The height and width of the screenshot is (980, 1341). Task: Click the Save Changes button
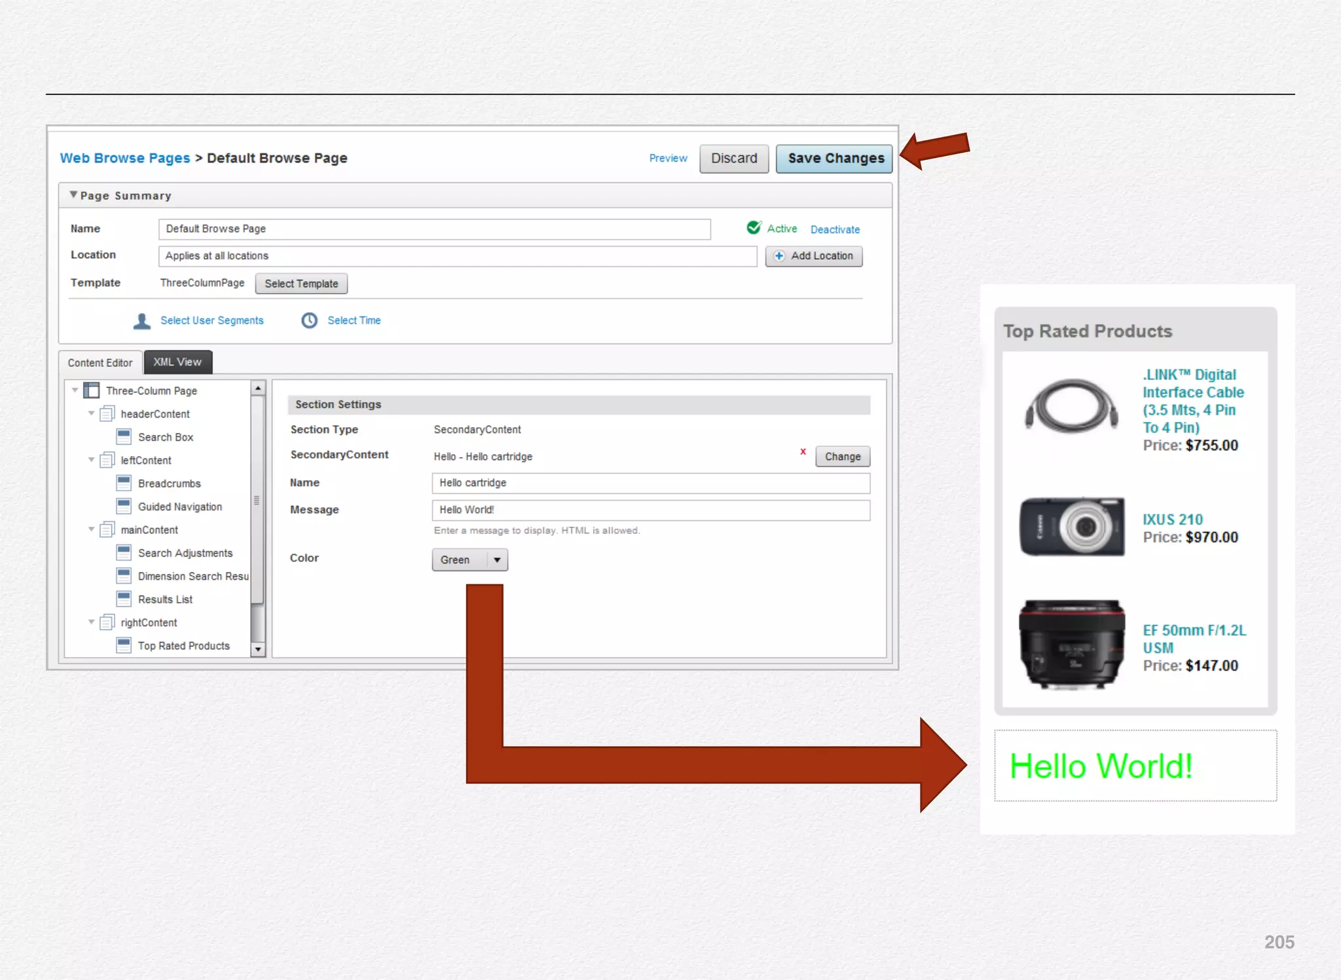(834, 159)
